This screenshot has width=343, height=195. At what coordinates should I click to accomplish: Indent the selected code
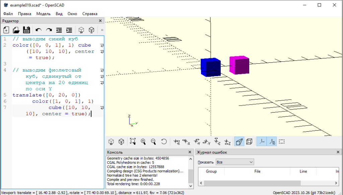point(69,30)
